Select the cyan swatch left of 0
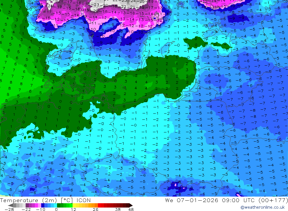This screenshot has height=211, width=288. [56, 206]
